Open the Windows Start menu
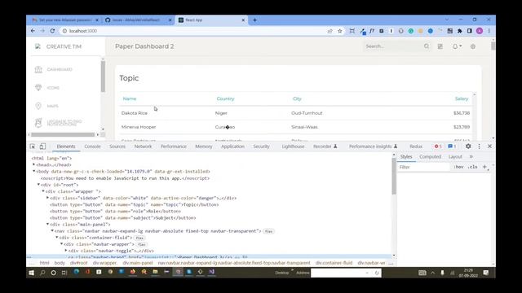This screenshot has width=522, height=293. 31,273
